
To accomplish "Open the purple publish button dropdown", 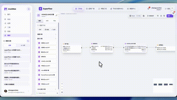I will (171, 16).
